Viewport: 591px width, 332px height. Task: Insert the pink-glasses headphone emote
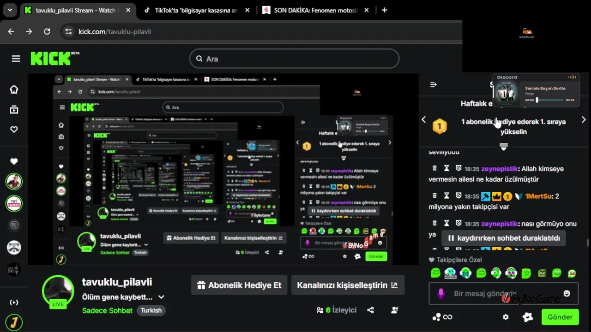pyautogui.click(x=511, y=273)
